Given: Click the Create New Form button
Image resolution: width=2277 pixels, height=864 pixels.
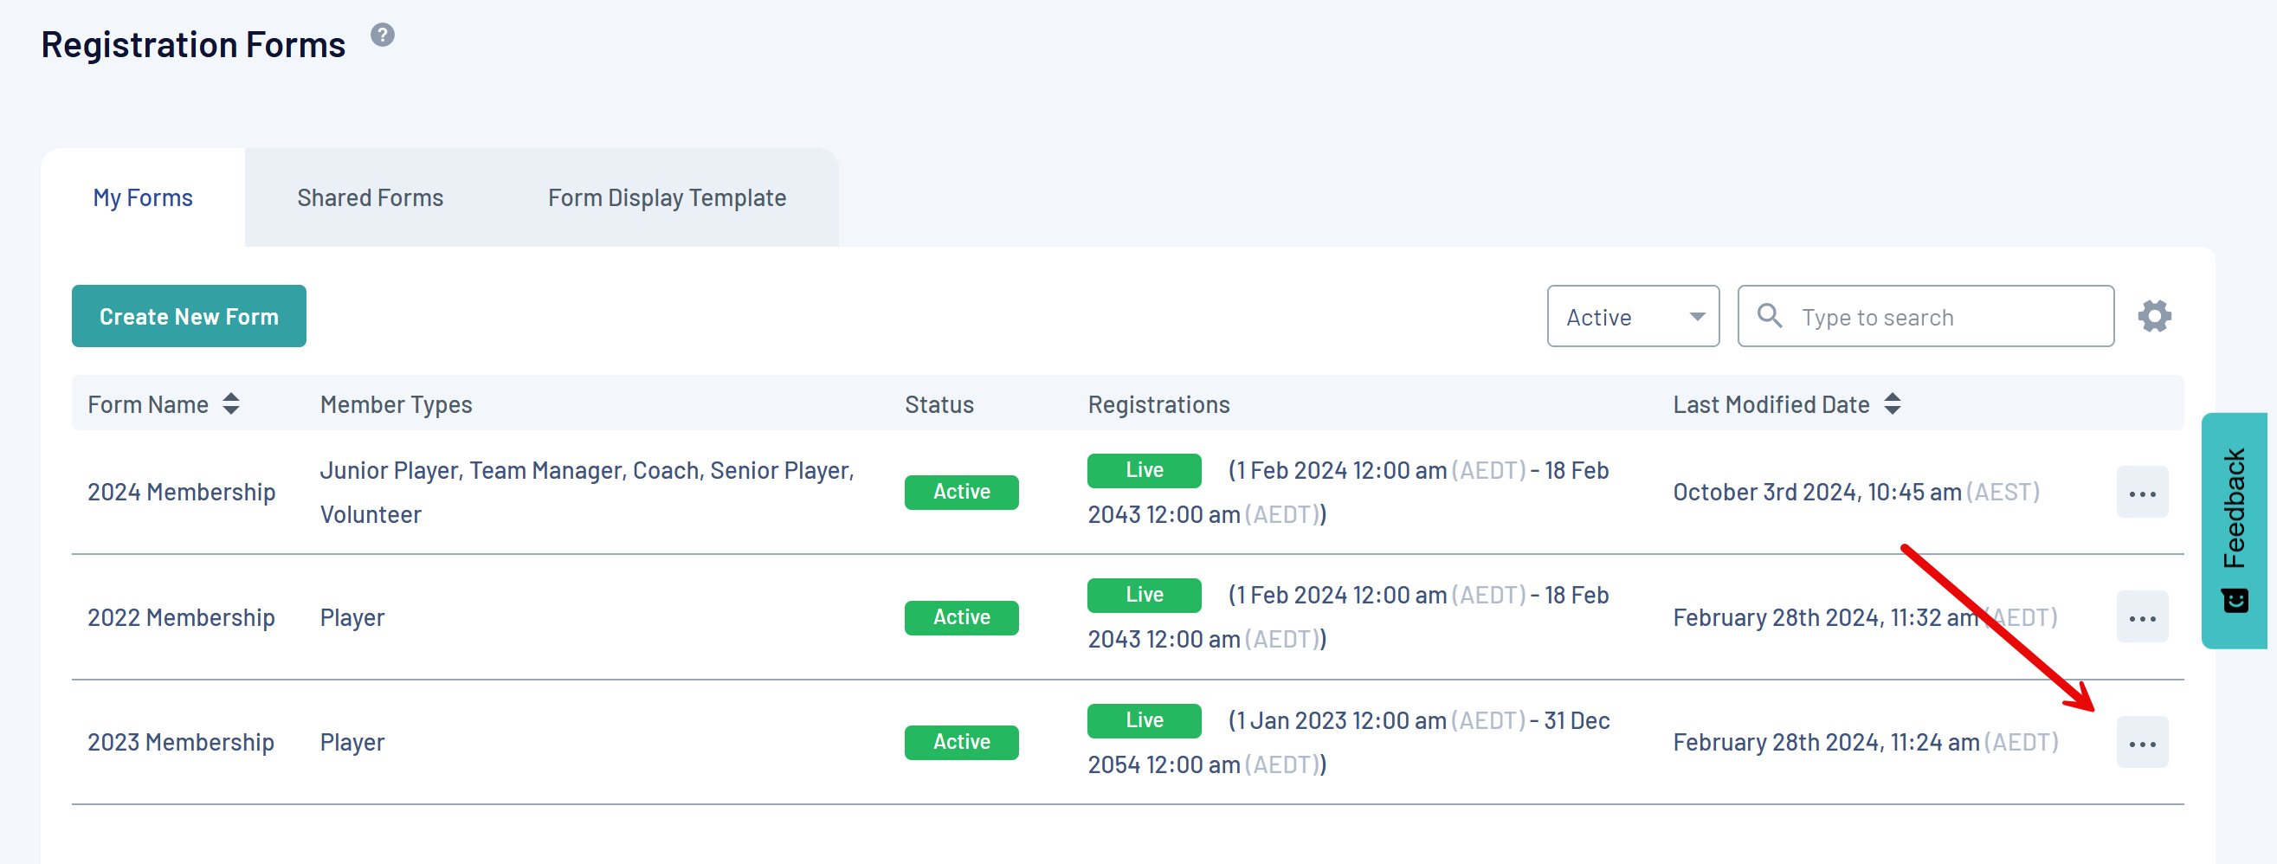Looking at the screenshot, I should coord(188,316).
